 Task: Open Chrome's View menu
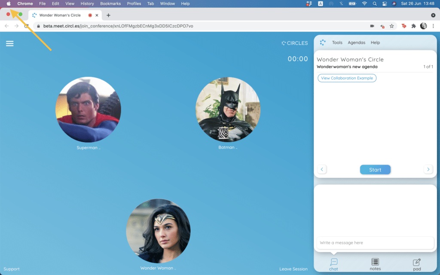pyautogui.click(x=70, y=3)
